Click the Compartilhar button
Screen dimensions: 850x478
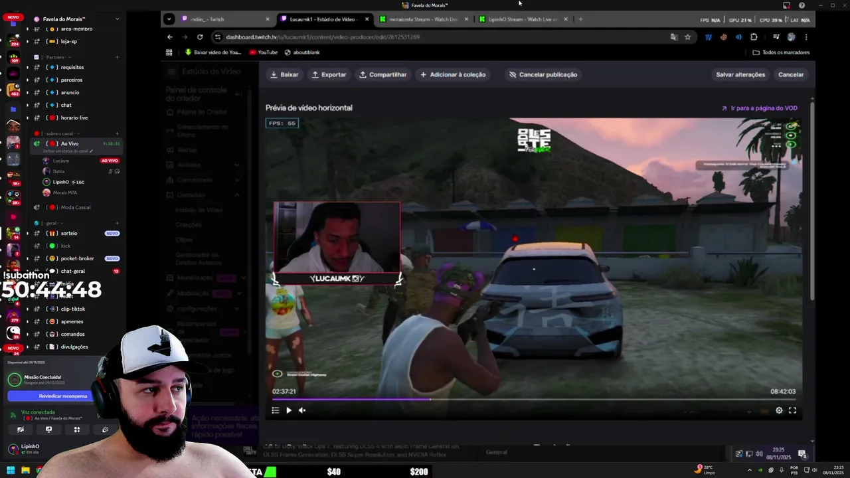click(382, 74)
